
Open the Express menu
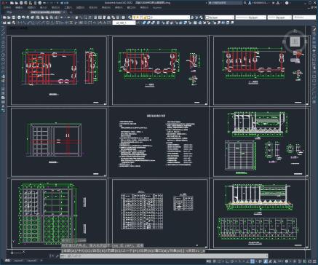coord(157,7)
